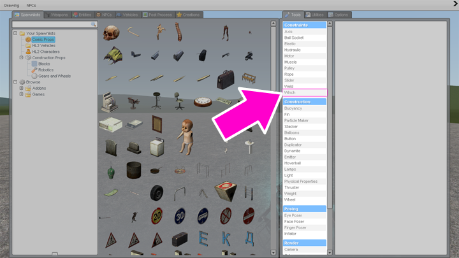
Task: Open the NPCs menu in top bar
Action: tap(31, 5)
